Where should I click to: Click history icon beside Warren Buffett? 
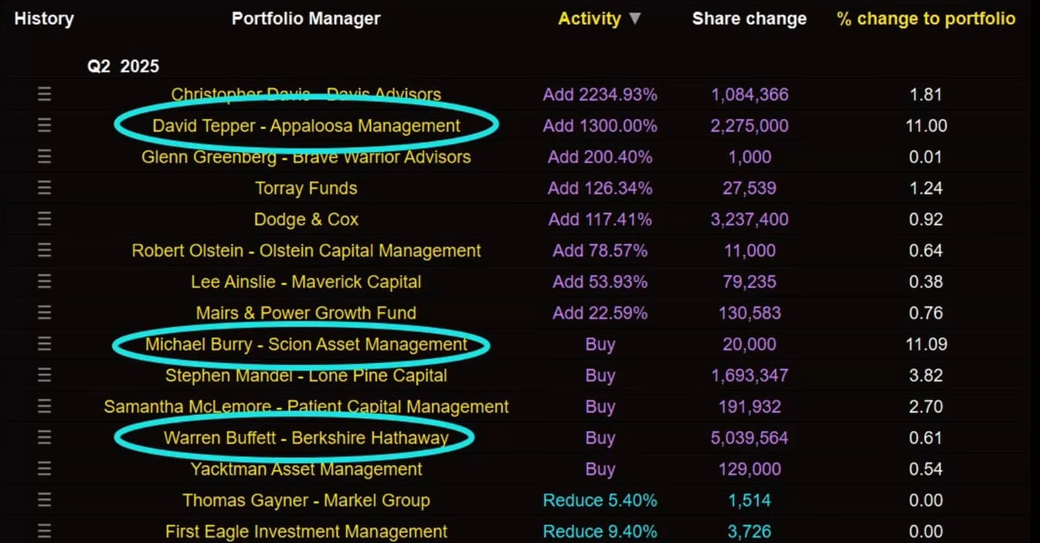[44, 438]
